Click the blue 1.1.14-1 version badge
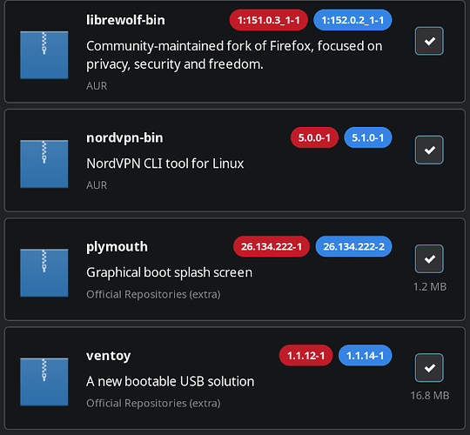The width and height of the screenshot is (470, 435). point(365,356)
